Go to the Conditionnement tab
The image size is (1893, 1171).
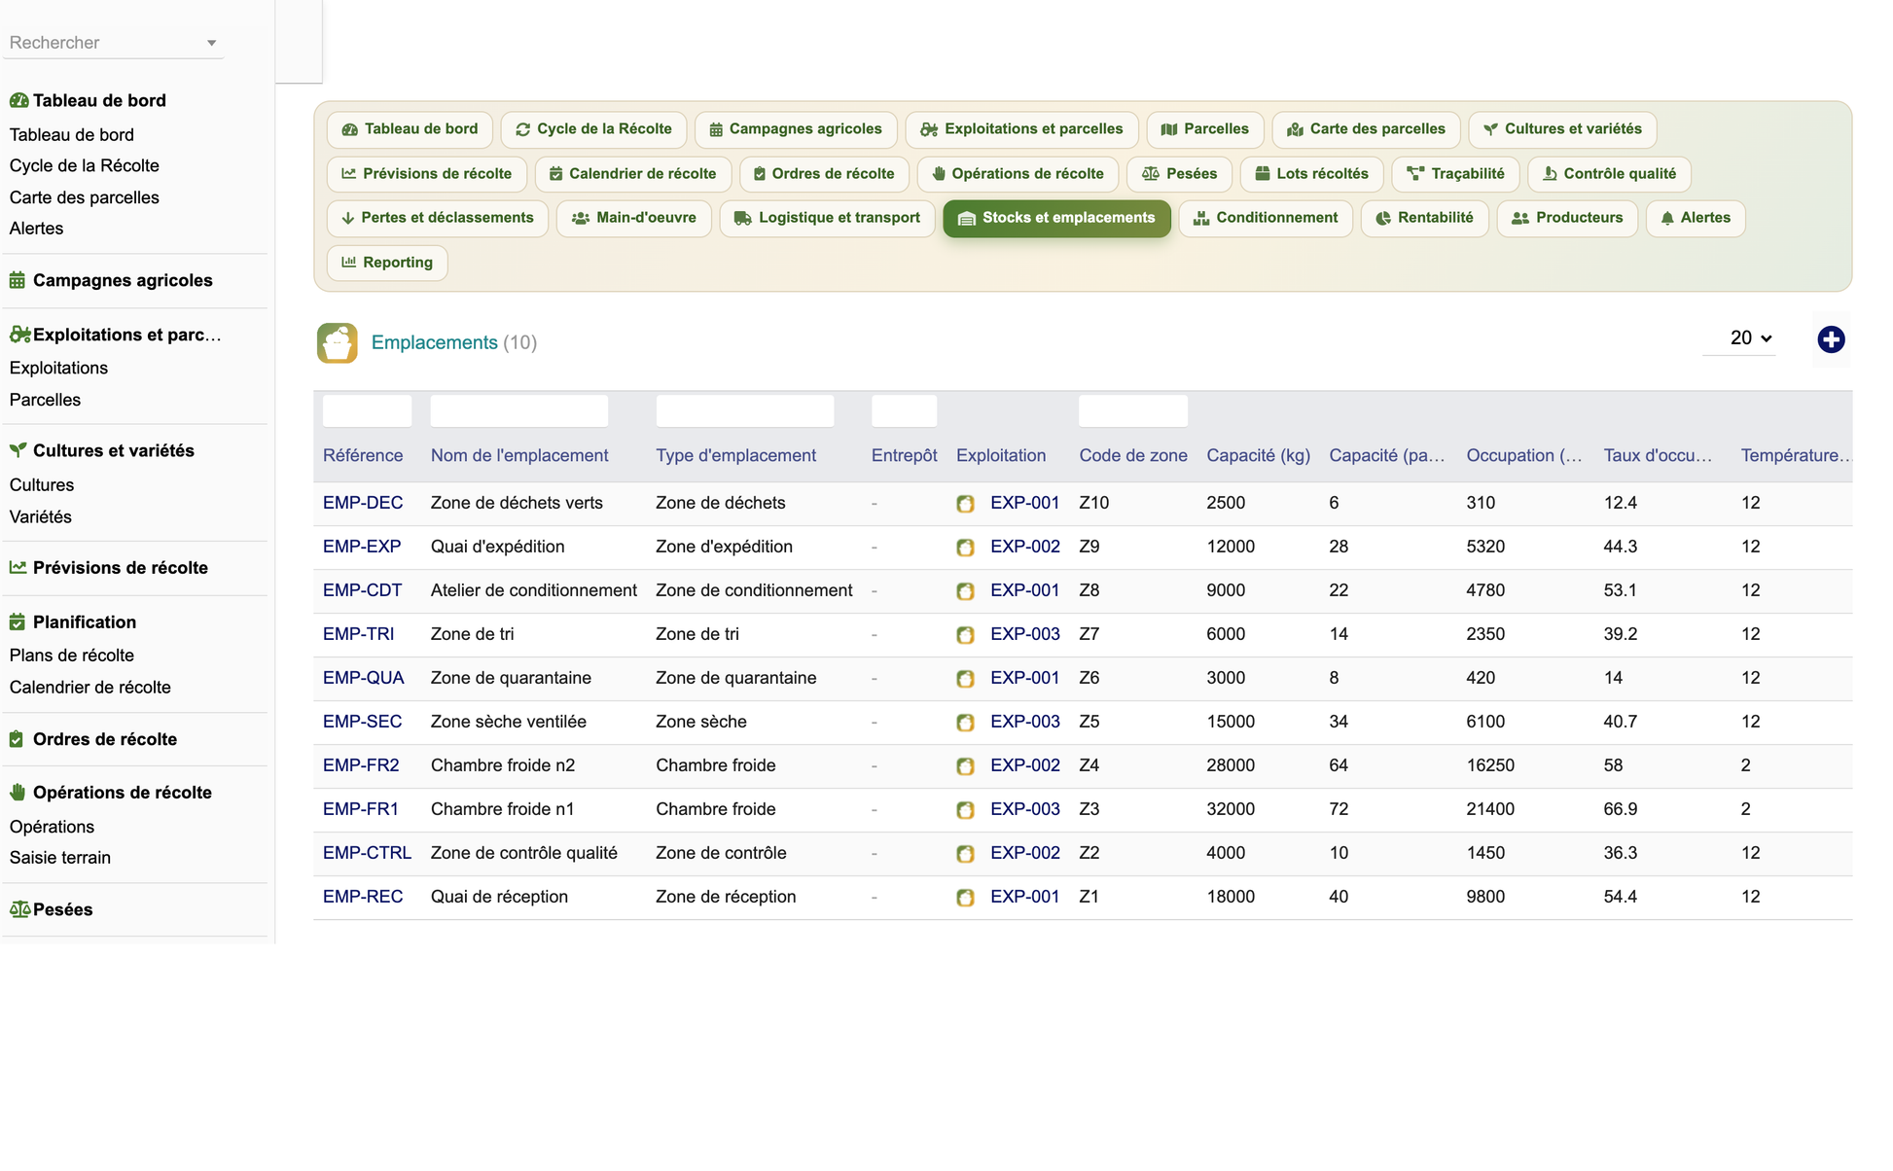(1266, 218)
